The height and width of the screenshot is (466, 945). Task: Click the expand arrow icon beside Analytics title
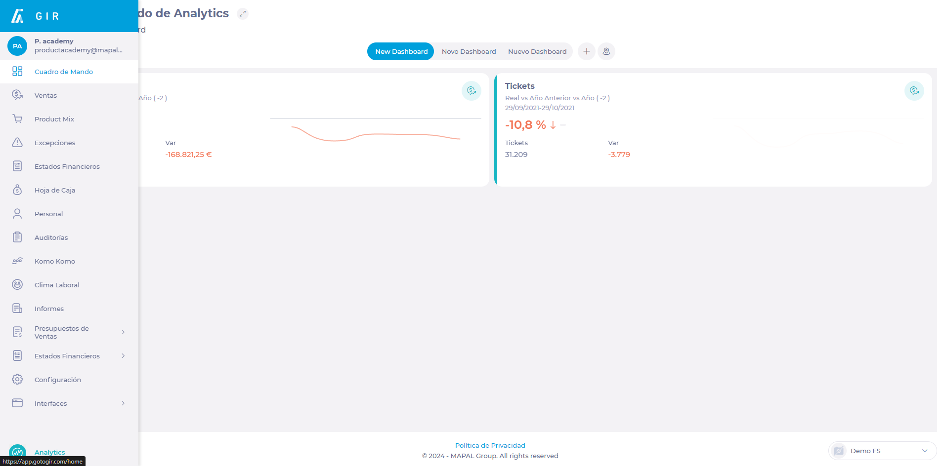pyautogui.click(x=243, y=14)
